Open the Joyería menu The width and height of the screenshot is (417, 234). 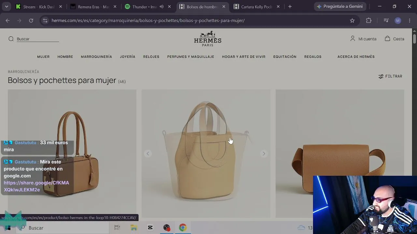coord(127,57)
